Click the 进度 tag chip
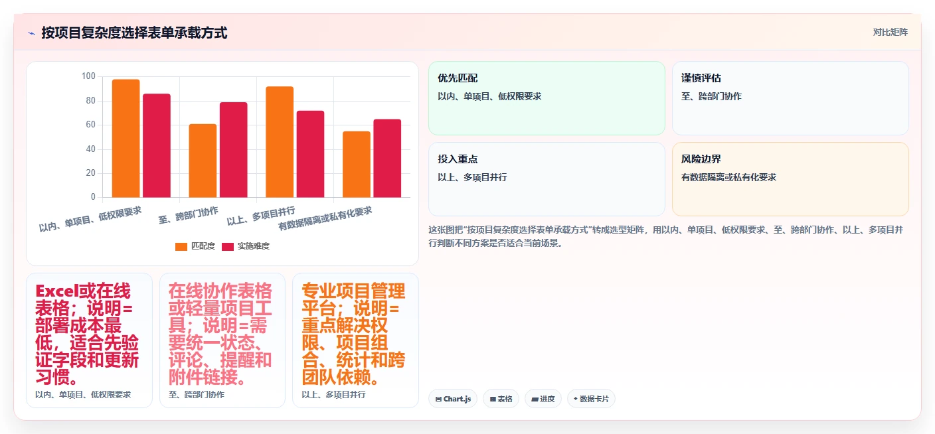 [543, 399]
